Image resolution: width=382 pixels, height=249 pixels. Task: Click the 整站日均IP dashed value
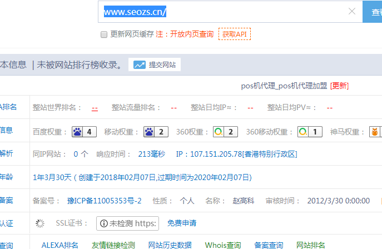250,108
